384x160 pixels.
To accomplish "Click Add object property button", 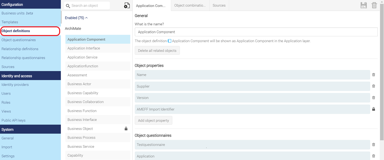I will pyautogui.click(x=153, y=120).
